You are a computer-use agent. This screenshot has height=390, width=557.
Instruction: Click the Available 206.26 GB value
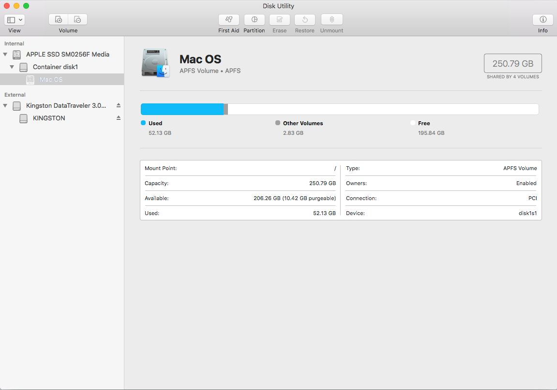click(x=295, y=198)
